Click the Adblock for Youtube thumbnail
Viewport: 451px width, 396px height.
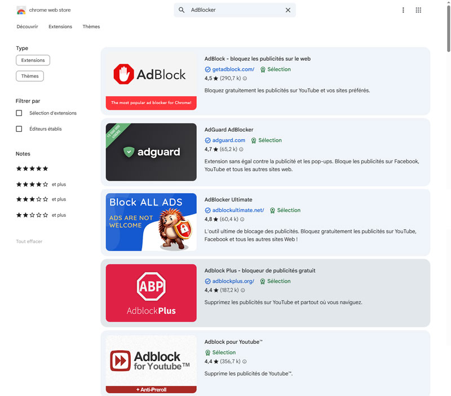pyautogui.click(x=151, y=364)
